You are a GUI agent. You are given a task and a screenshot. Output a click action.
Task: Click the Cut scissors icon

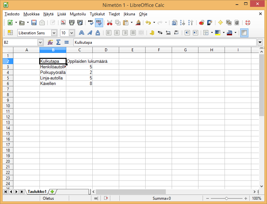coord(109,23)
